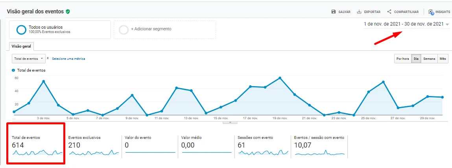Click the green verified shield icon
The height and width of the screenshot is (168, 452).
click(x=68, y=12)
